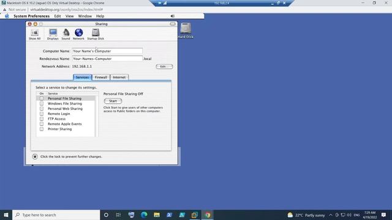The width and height of the screenshot is (392, 220).
Task: Click the Windows taskbar search box
Action: pyautogui.click(x=56, y=215)
